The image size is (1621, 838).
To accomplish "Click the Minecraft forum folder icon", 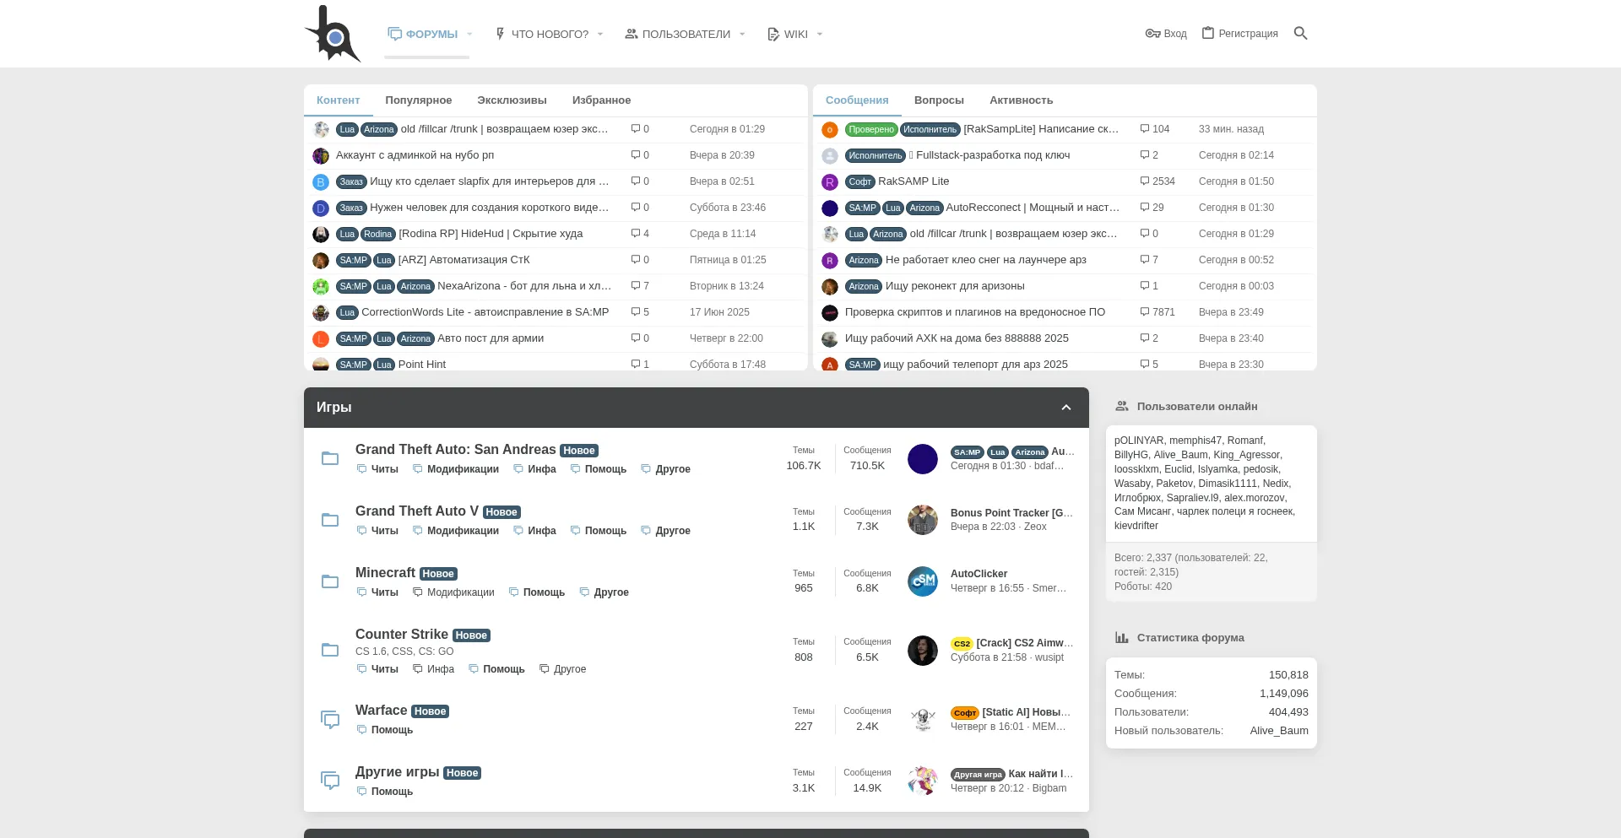I will tap(330, 581).
